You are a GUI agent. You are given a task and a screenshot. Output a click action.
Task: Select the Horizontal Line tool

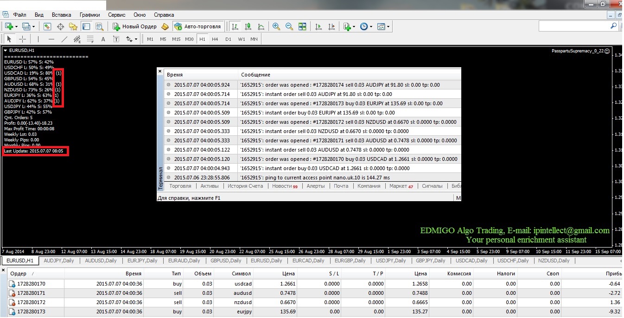(x=51, y=39)
